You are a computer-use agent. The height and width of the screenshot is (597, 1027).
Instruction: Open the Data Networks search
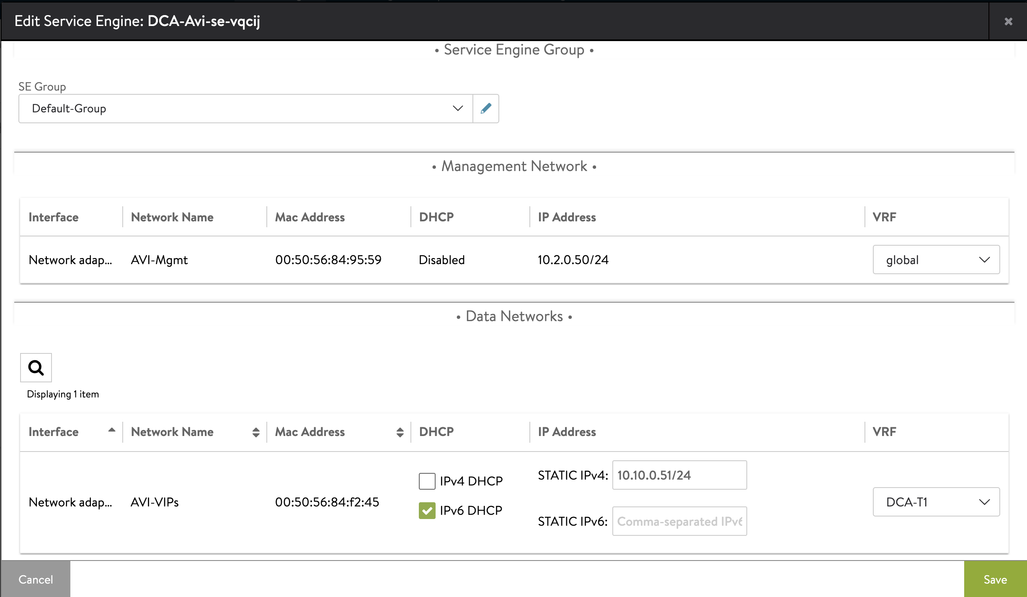pos(36,368)
